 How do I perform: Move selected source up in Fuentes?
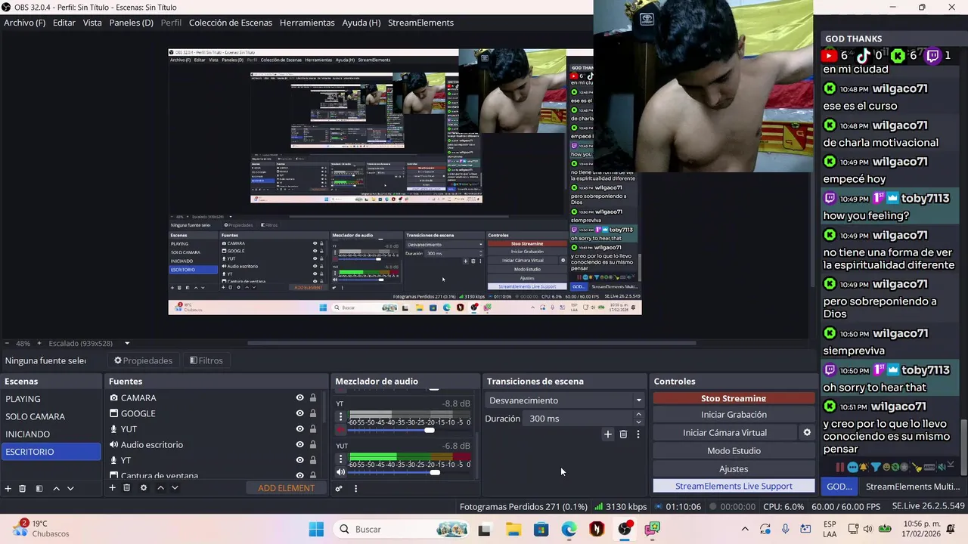click(160, 488)
